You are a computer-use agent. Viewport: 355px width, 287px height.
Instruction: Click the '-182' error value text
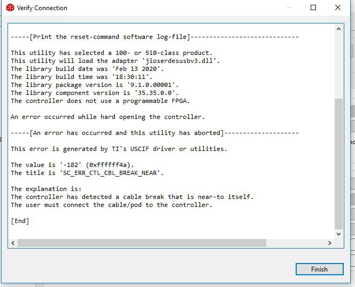[71, 165]
